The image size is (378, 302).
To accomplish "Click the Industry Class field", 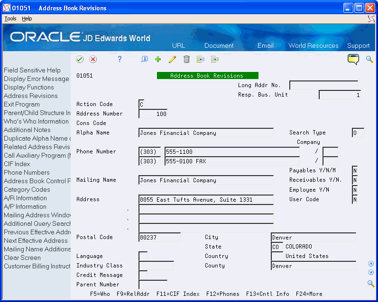I will coord(156,266).
